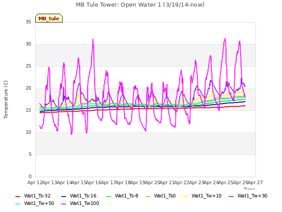Click the Temperature (C) axis label

tap(6, 99)
